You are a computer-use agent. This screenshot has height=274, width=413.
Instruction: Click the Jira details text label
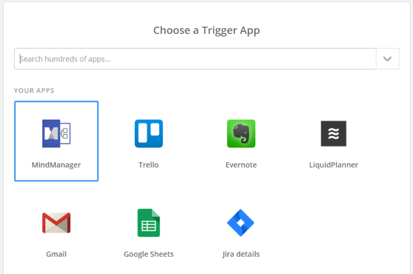(241, 254)
